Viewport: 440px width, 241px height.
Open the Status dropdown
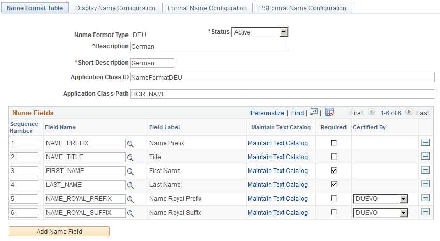tap(260, 32)
